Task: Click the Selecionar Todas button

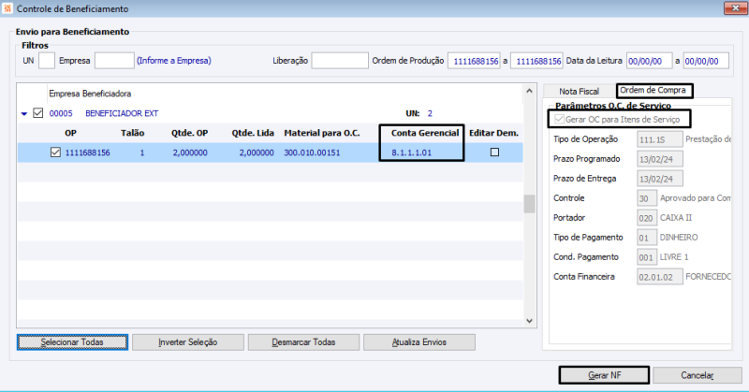Action: (x=72, y=342)
